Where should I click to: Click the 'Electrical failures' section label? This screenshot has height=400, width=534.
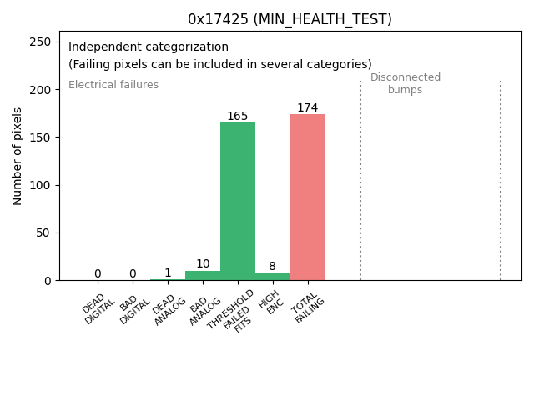pyautogui.click(x=113, y=85)
